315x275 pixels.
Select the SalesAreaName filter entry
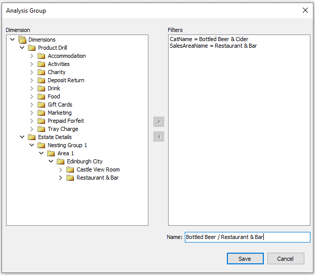[x=213, y=46]
